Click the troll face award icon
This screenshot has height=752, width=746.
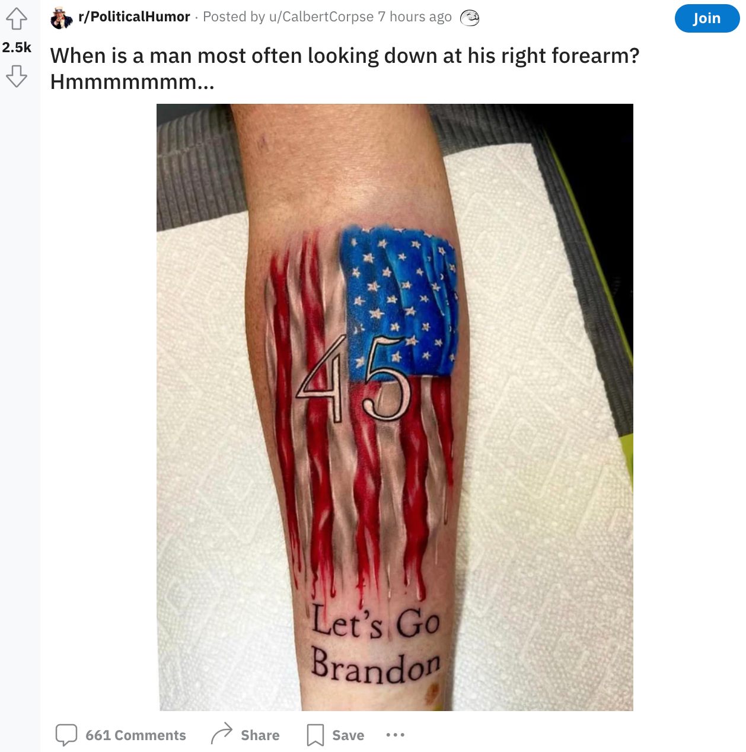pos(470,18)
